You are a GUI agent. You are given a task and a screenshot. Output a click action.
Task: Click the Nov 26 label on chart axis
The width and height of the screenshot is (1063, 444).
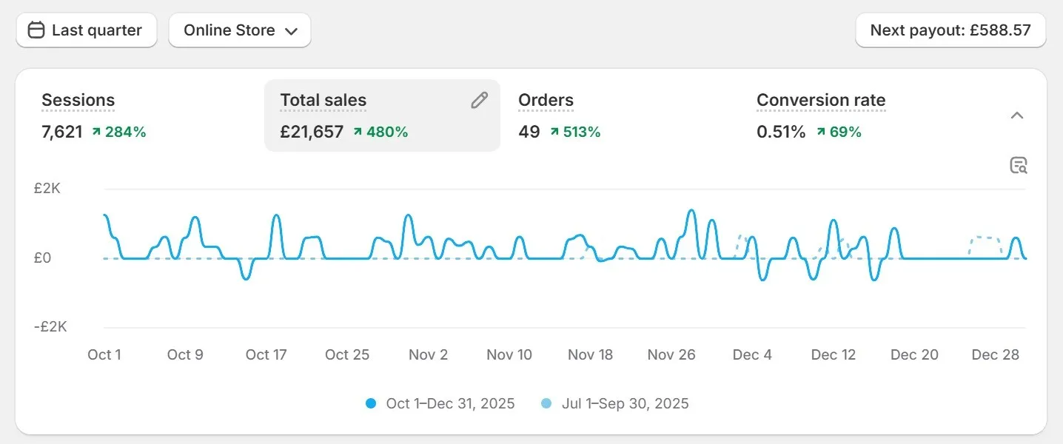click(x=671, y=354)
